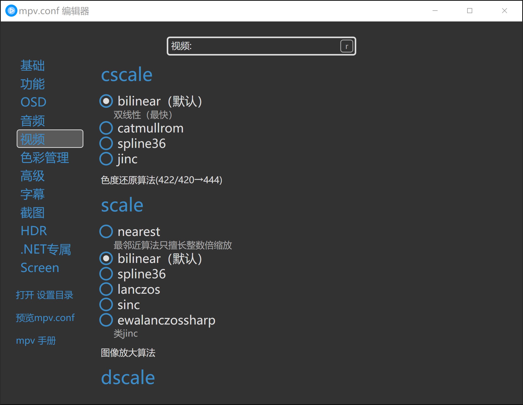Screen dimensions: 523x405
Task: Pick sinc radio under scale
Action: tap(106, 305)
